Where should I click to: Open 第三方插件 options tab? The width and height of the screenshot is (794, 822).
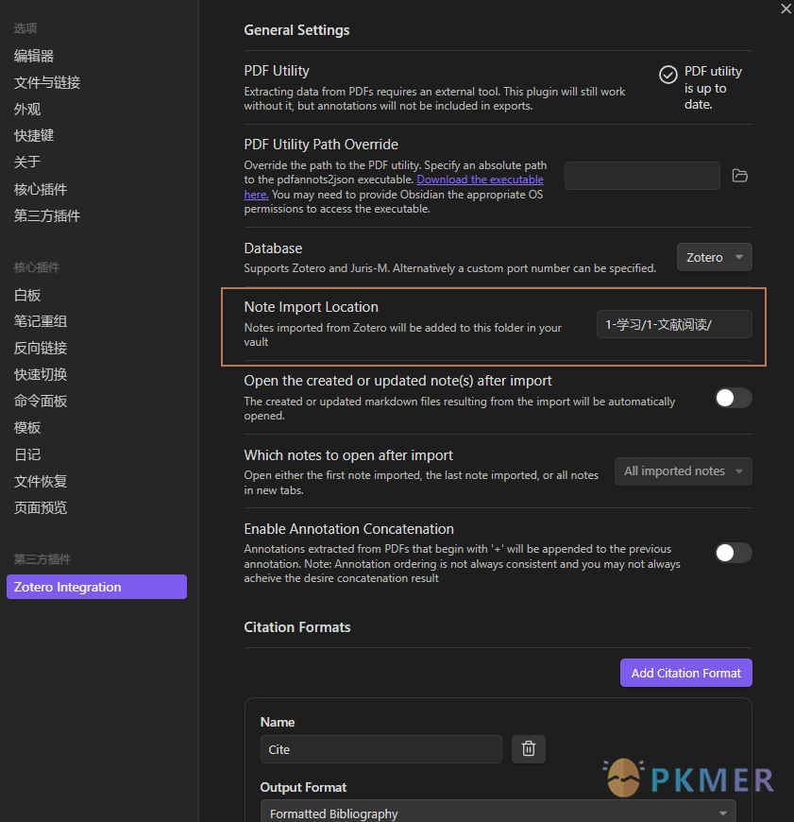coord(47,215)
